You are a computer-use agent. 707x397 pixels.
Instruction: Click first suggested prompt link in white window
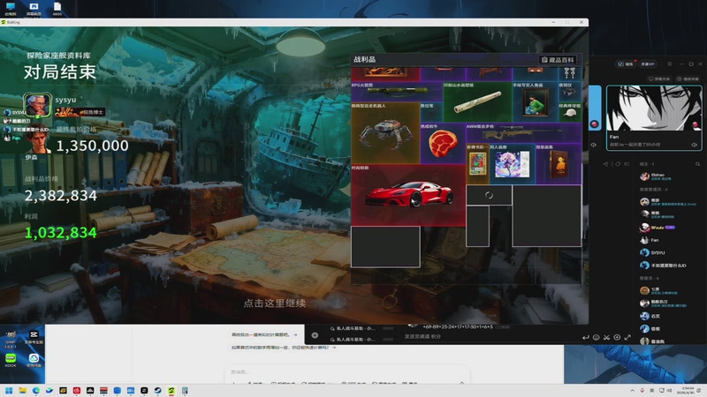264,335
